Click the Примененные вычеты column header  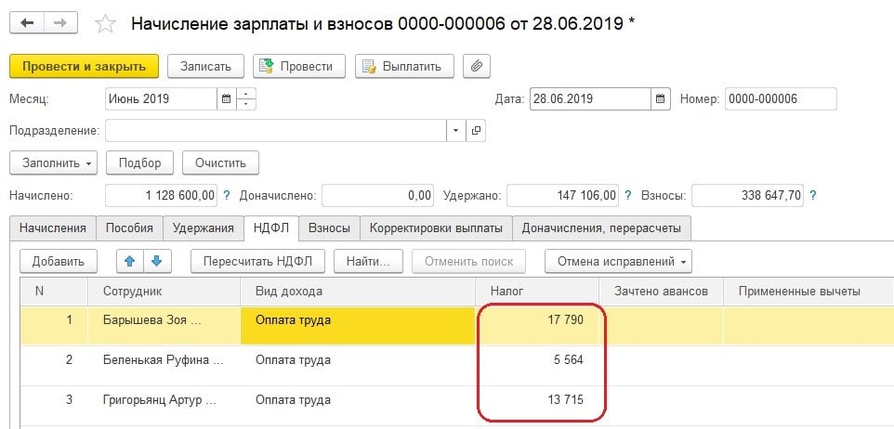(809, 292)
